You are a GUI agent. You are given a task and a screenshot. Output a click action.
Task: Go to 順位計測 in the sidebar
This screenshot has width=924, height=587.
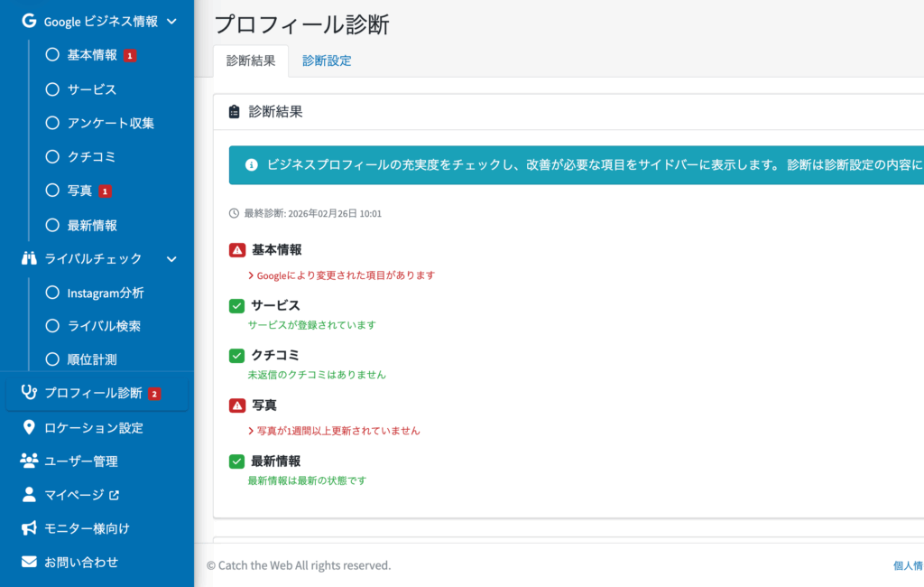91,359
